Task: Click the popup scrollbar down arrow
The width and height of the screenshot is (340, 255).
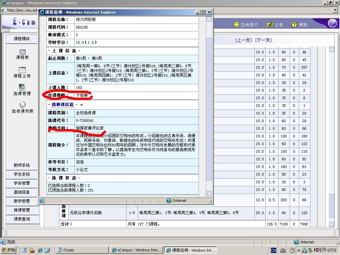Action: (209, 194)
